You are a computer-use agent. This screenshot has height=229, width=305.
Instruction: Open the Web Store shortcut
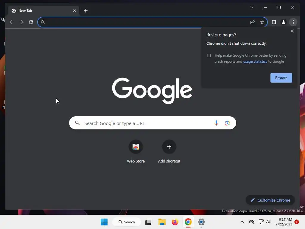tap(136, 152)
